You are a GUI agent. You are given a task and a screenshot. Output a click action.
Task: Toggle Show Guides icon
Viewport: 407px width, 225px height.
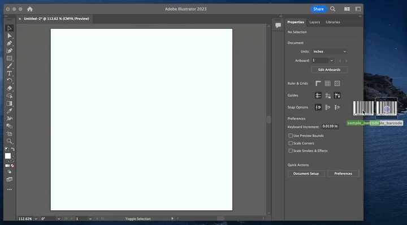(x=318, y=95)
